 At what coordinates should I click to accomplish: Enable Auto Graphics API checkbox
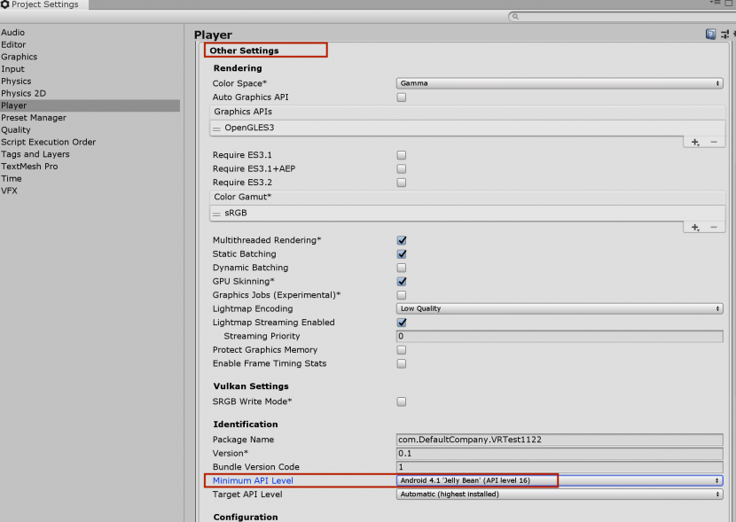pyautogui.click(x=402, y=97)
